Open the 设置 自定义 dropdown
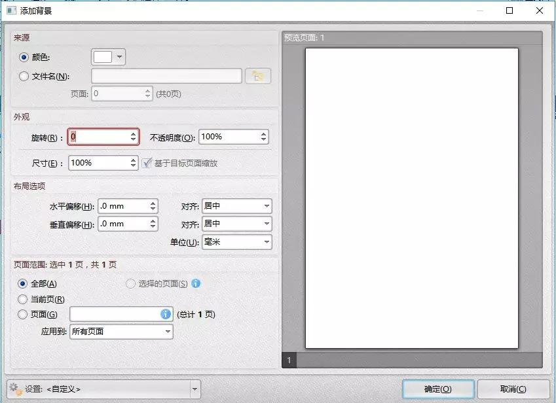The image size is (556, 403). [x=103, y=389]
